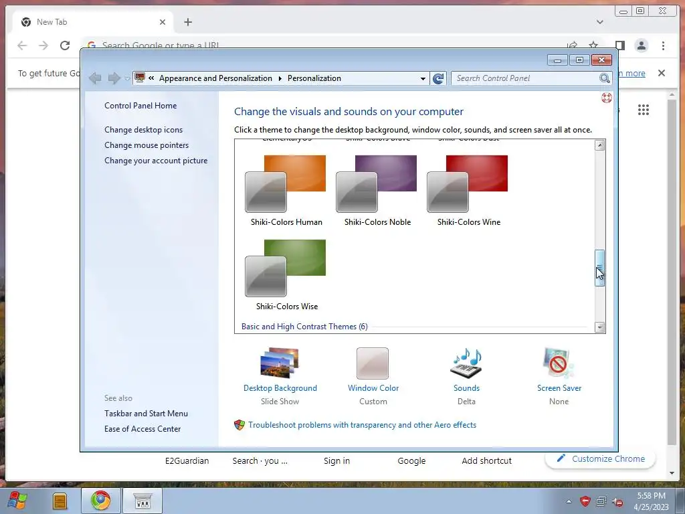
Task: Reload the page in Chrome
Action: click(x=65, y=46)
